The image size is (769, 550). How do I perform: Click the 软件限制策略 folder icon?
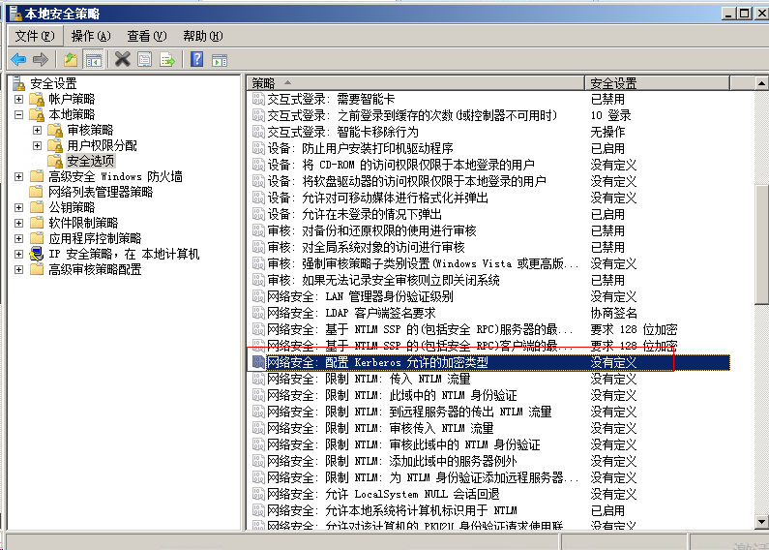click(37, 223)
